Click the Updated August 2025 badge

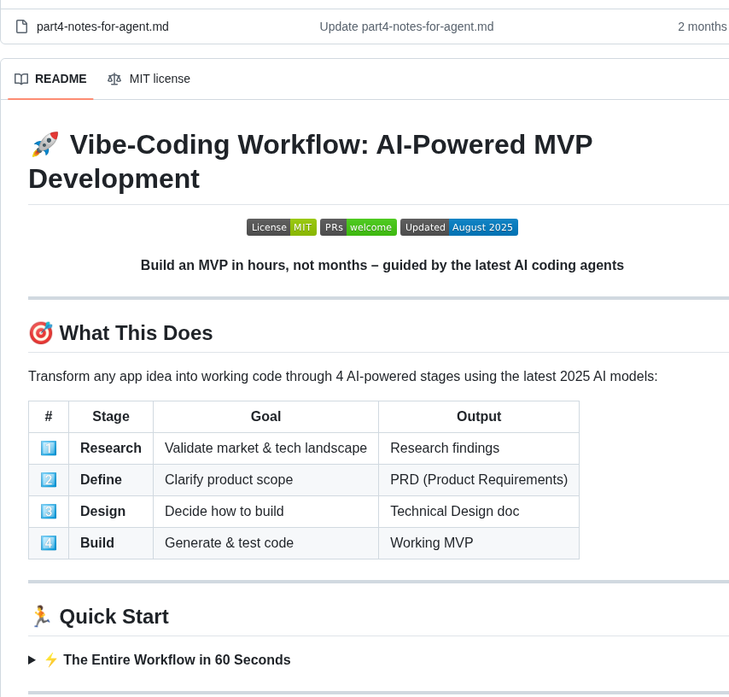coord(459,227)
